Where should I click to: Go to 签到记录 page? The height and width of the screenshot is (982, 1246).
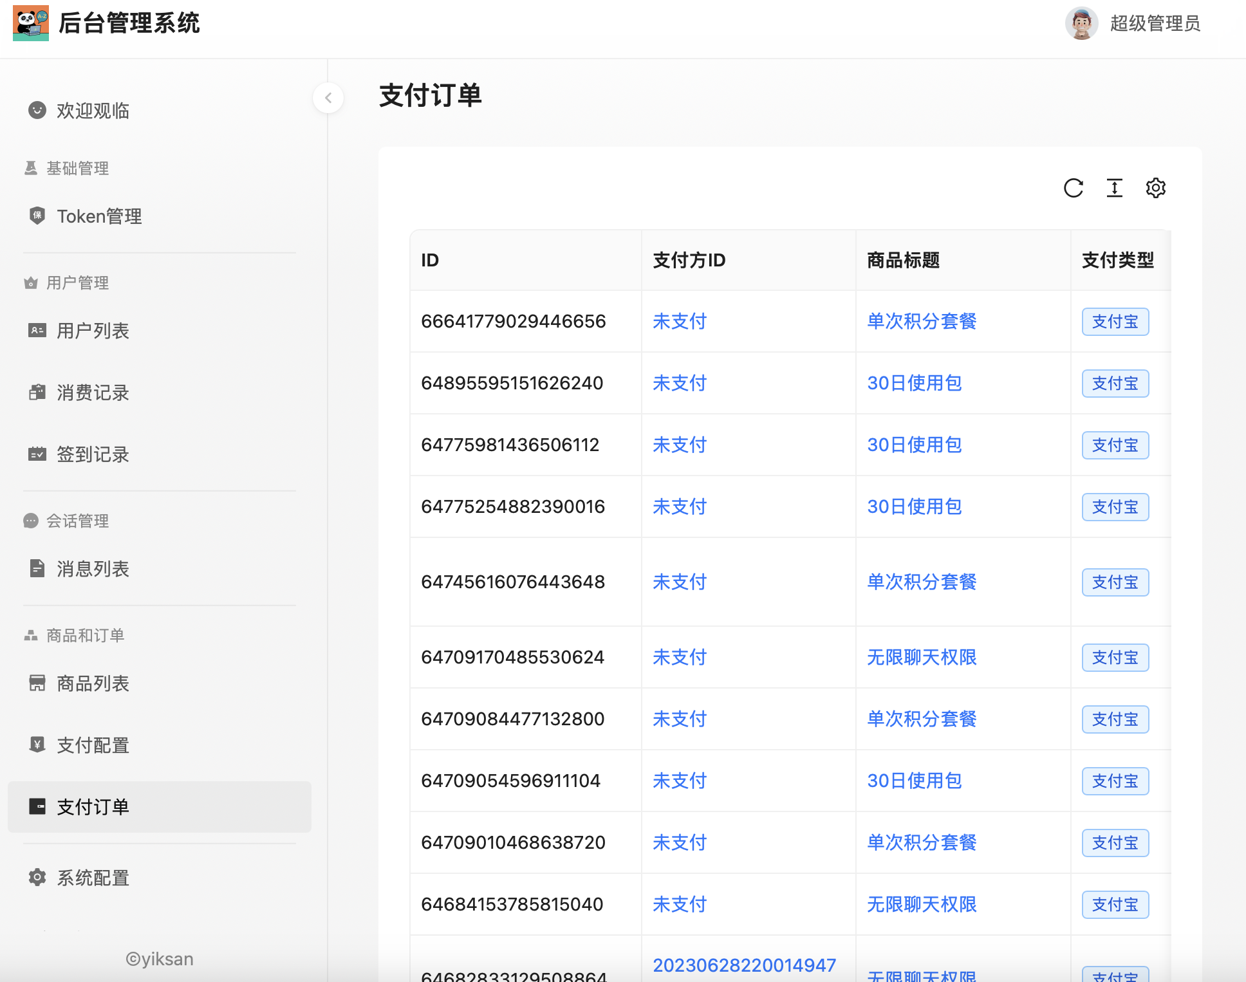[160, 454]
